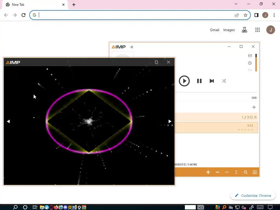Open File Explorer from the taskbar
Screen dimensions: 280x210
point(42,207)
